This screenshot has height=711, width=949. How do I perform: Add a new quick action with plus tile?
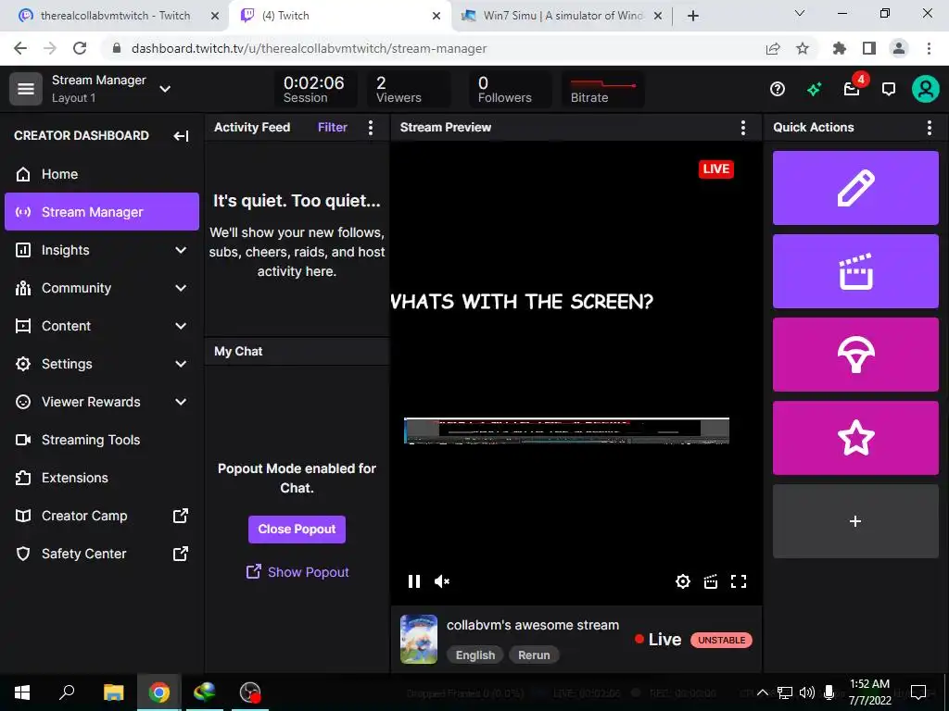point(855,521)
